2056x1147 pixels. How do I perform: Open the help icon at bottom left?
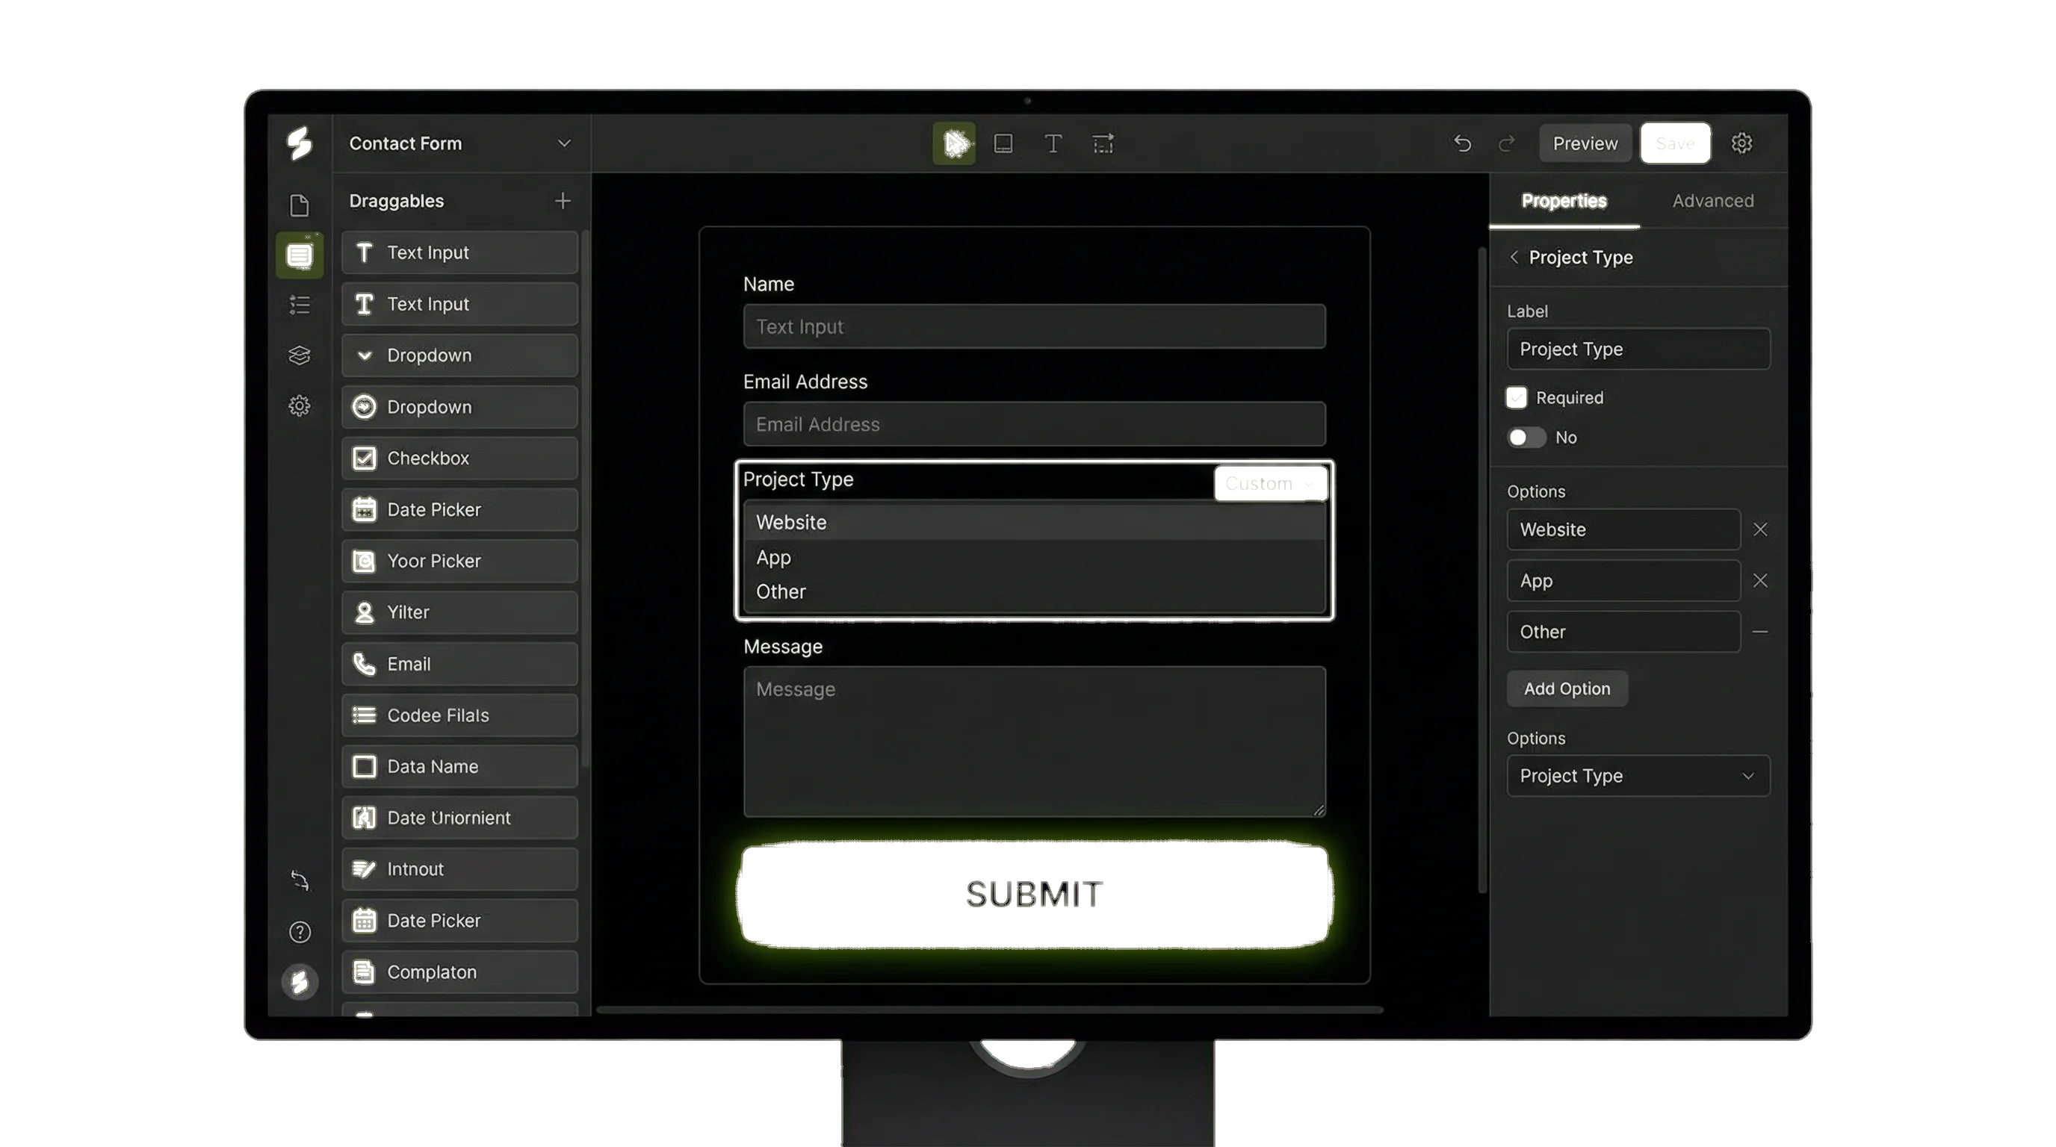[x=300, y=932]
